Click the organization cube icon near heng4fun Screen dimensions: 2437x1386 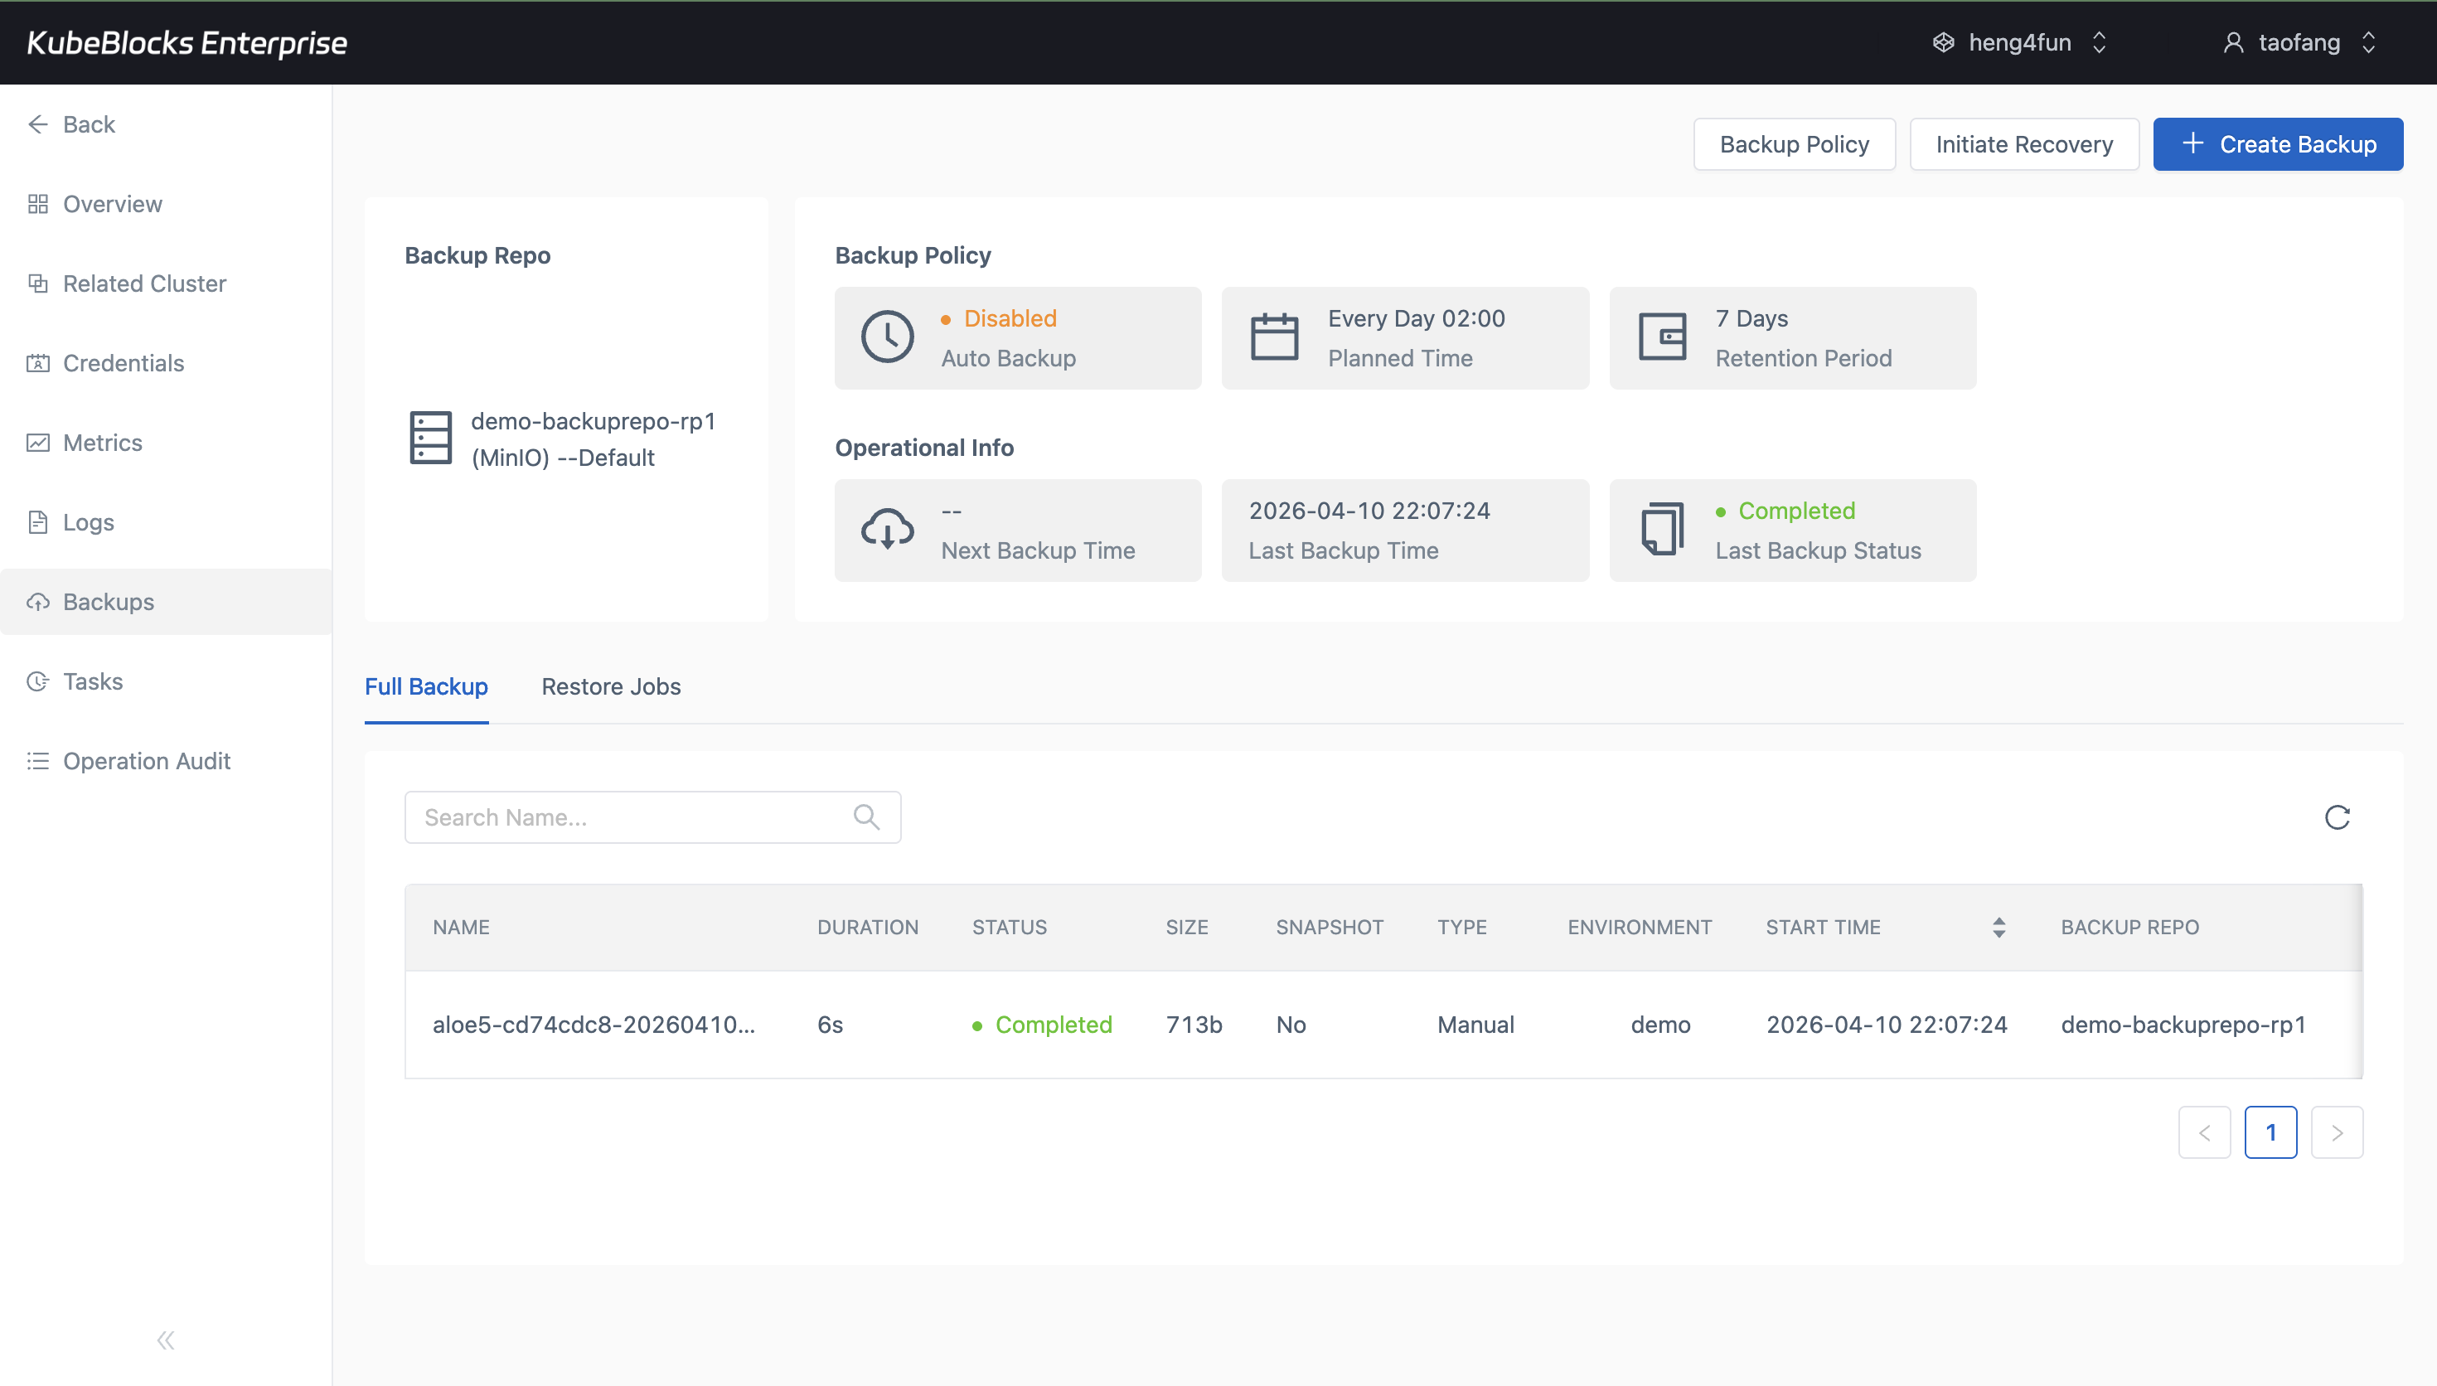click(x=1943, y=43)
